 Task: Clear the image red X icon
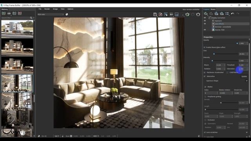(x=160, y=14)
